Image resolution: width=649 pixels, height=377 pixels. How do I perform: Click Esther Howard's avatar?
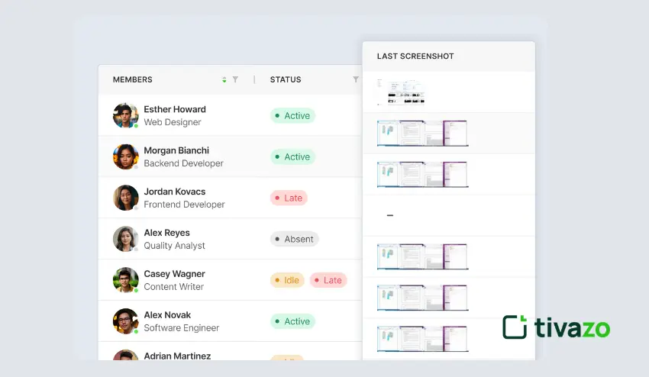(x=125, y=115)
